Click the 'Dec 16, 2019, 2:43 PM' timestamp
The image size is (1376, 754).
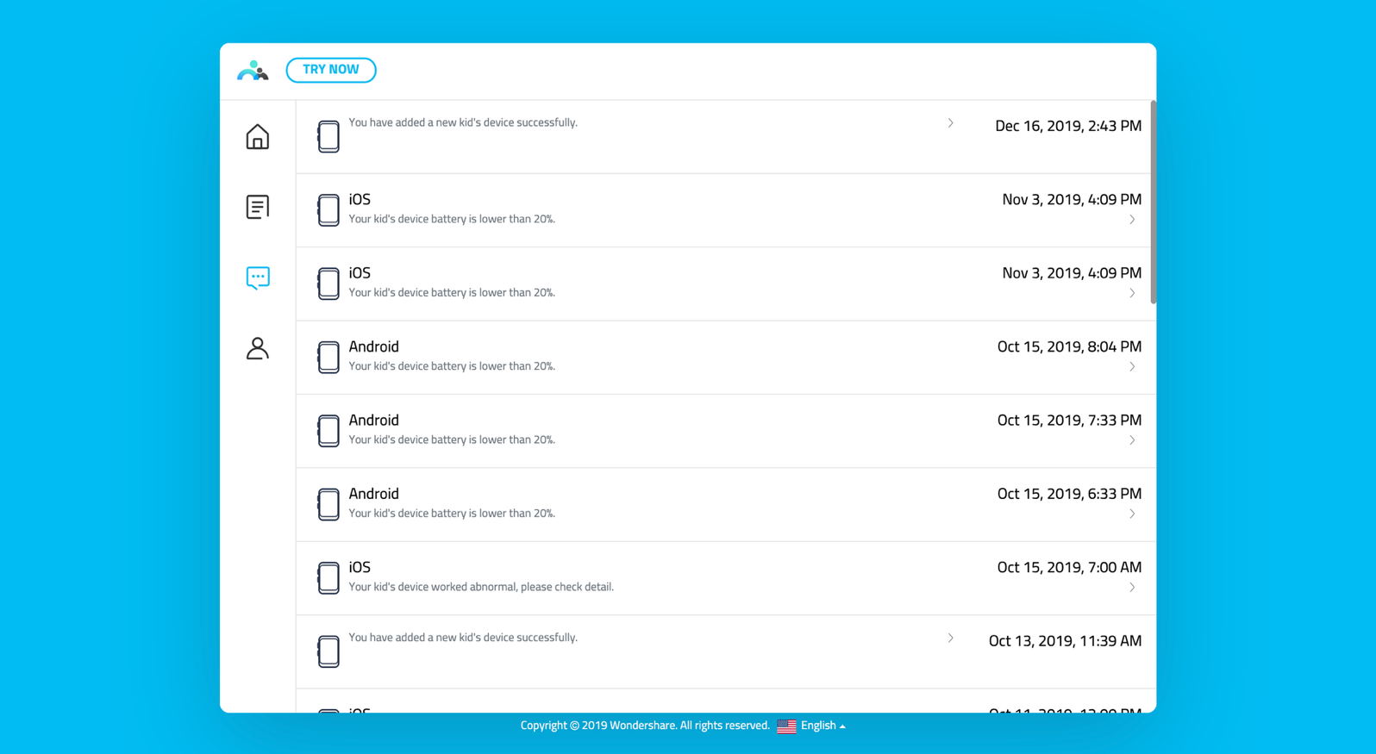(1068, 126)
